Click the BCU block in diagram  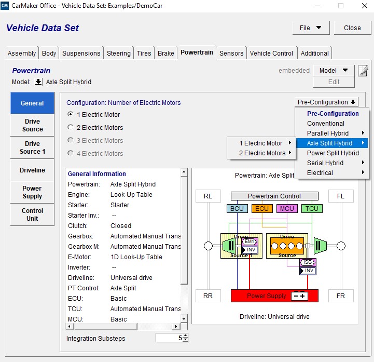point(237,208)
